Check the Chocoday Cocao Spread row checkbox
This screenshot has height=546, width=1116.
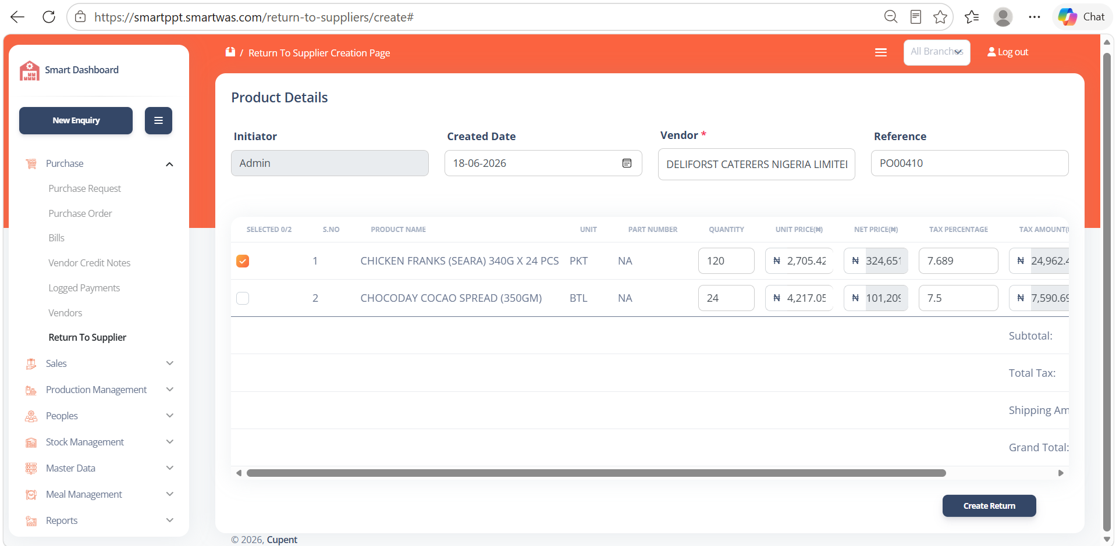coord(243,298)
